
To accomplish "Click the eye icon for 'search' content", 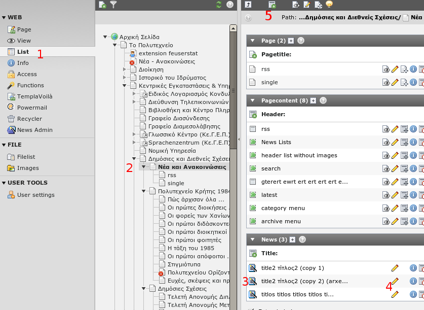I will coord(386,168).
